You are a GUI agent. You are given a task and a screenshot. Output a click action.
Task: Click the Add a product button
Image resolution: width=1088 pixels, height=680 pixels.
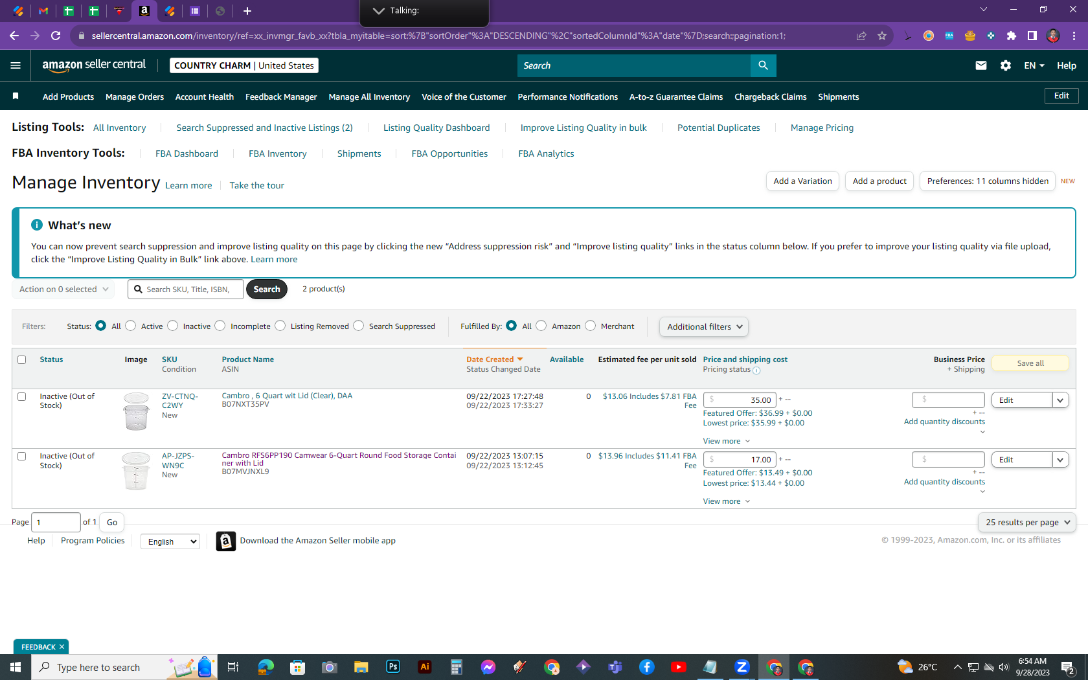pos(879,181)
